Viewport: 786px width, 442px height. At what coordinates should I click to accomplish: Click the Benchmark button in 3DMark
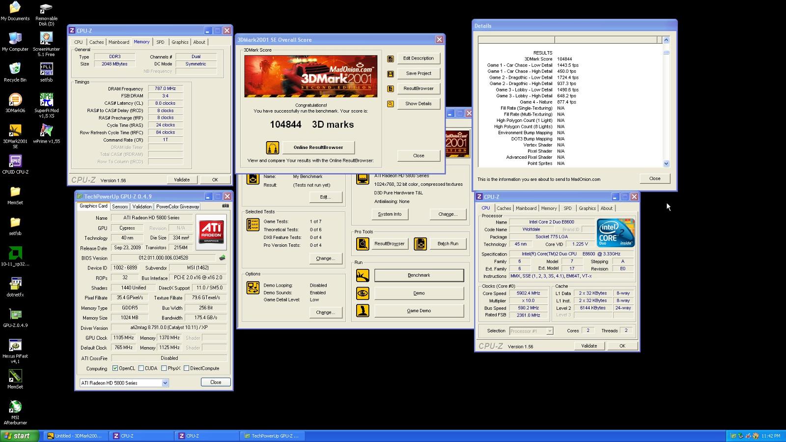click(419, 275)
